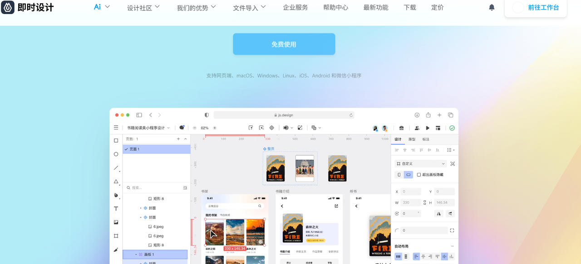Click the 即时设计 logo
The width and height of the screenshot is (581, 264).
point(27,7)
